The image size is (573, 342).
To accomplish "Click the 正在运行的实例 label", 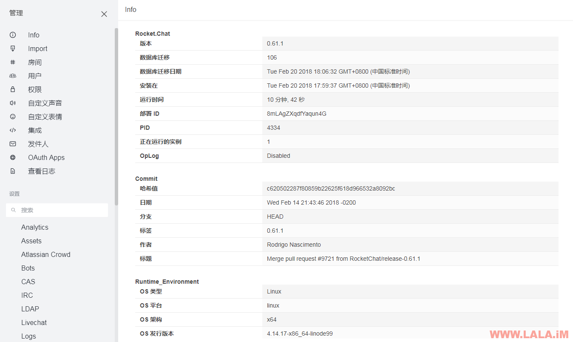I will (x=161, y=142).
